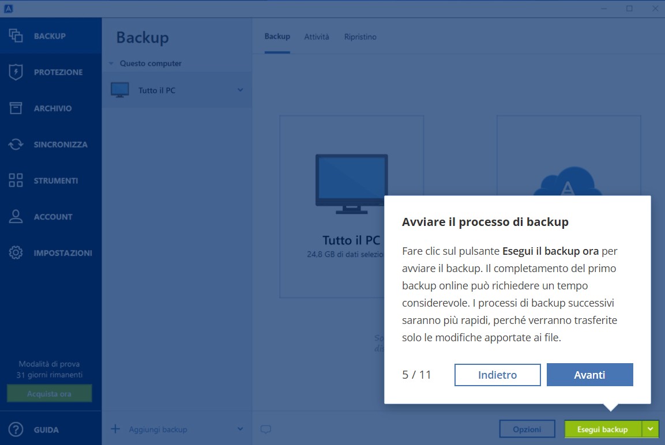665x445 pixels.
Task: Click the comment bubble icon
Action: (x=265, y=429)
